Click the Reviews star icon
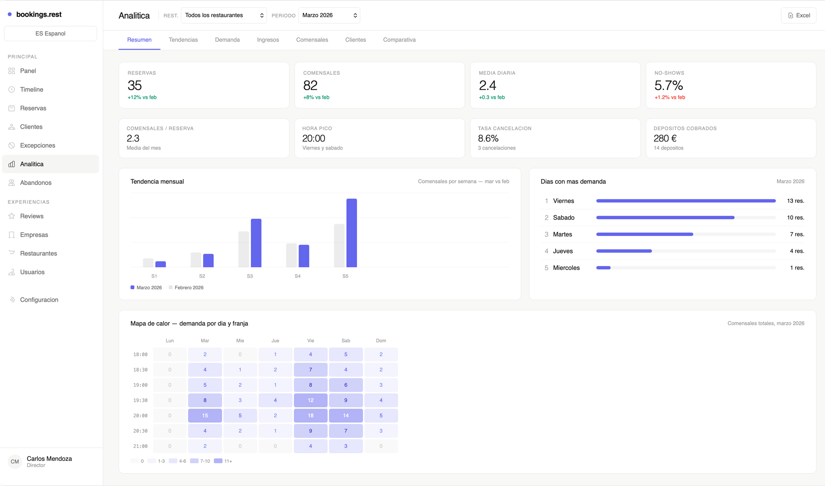 (12, 216)
